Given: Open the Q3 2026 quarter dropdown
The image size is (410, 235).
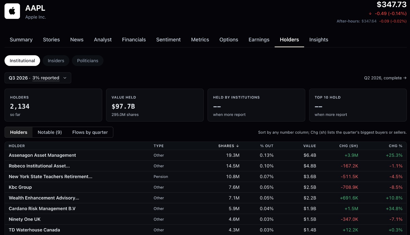Looking at the screenshot, I should (x=38, y=78).
